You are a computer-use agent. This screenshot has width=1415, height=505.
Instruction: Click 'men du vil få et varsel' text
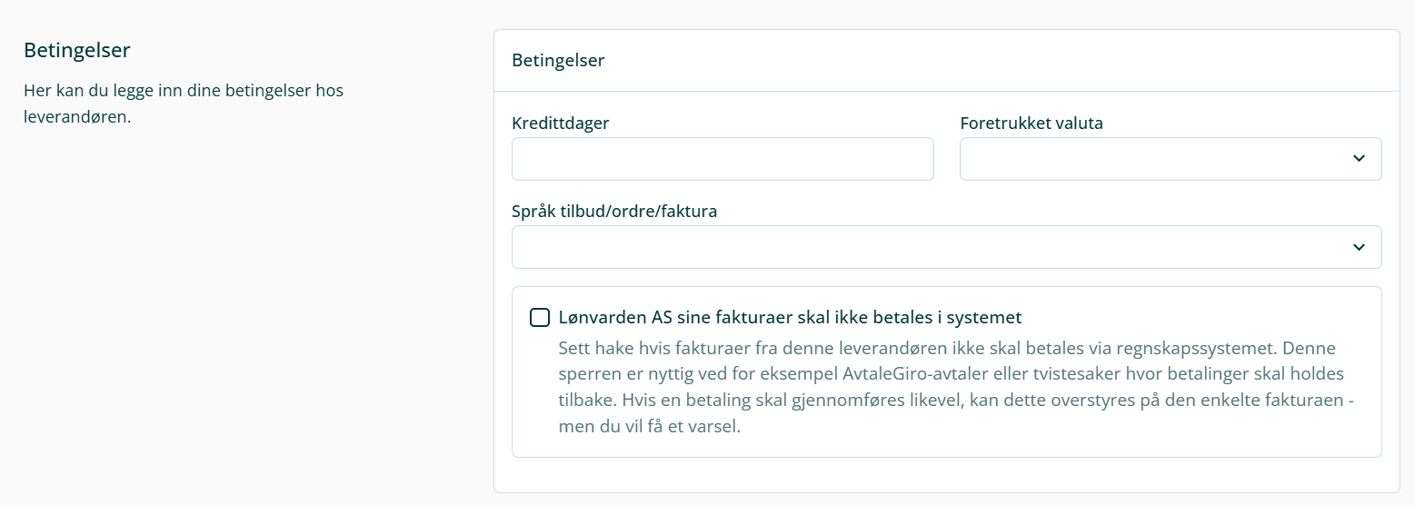(650, 426)
